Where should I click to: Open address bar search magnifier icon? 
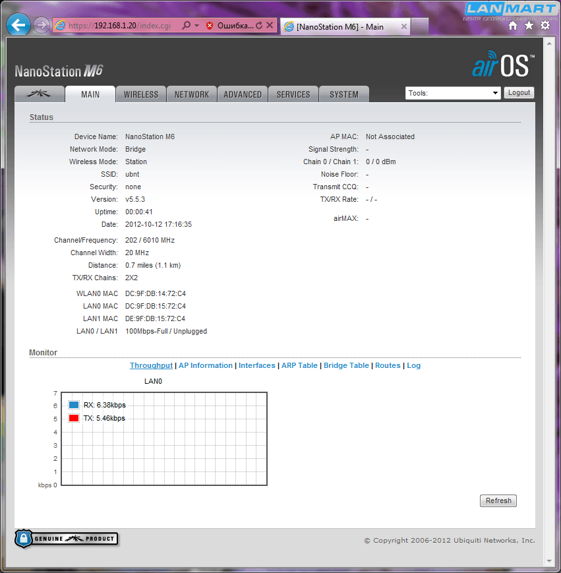[187, 25]
